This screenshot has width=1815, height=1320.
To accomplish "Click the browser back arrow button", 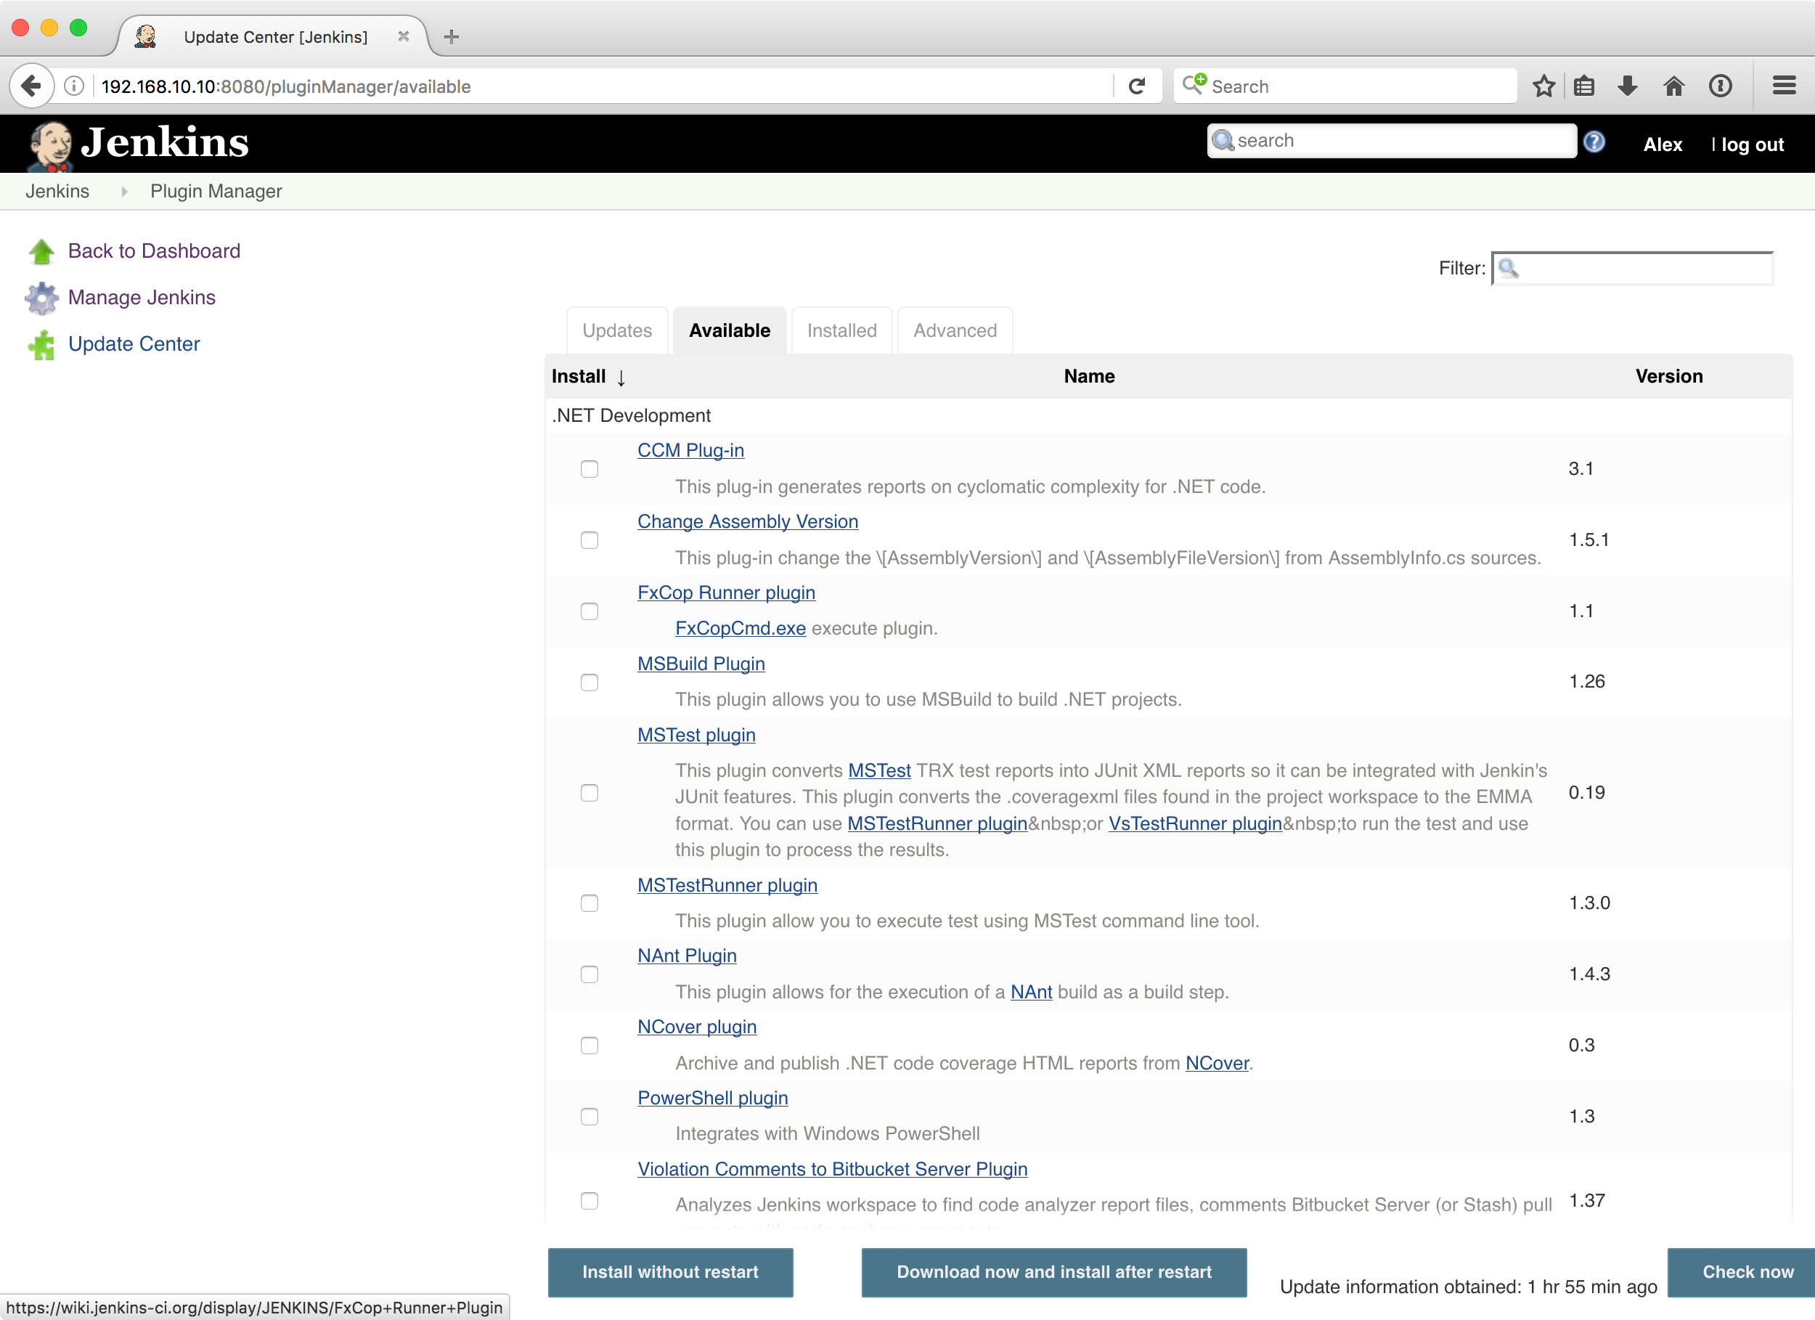I will point(31,85).
